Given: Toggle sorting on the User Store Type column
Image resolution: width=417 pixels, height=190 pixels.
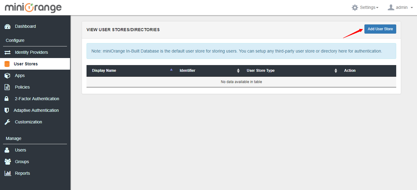Looking at the screenshot, I should tap(336, 71).
